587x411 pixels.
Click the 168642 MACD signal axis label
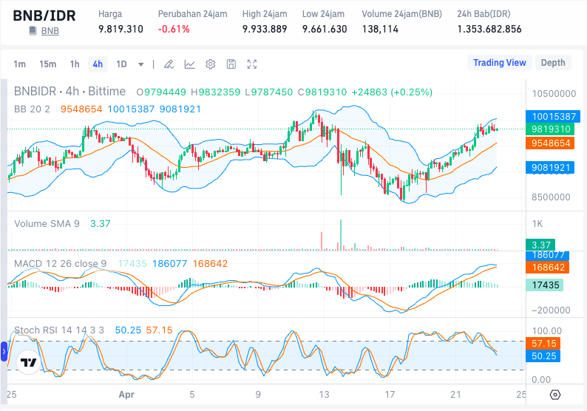pos(548,268)
